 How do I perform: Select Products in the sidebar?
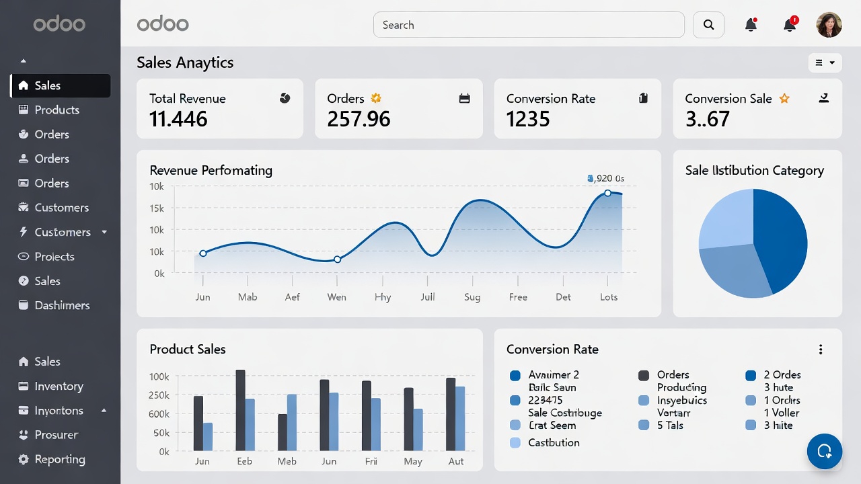click(57, 110)
